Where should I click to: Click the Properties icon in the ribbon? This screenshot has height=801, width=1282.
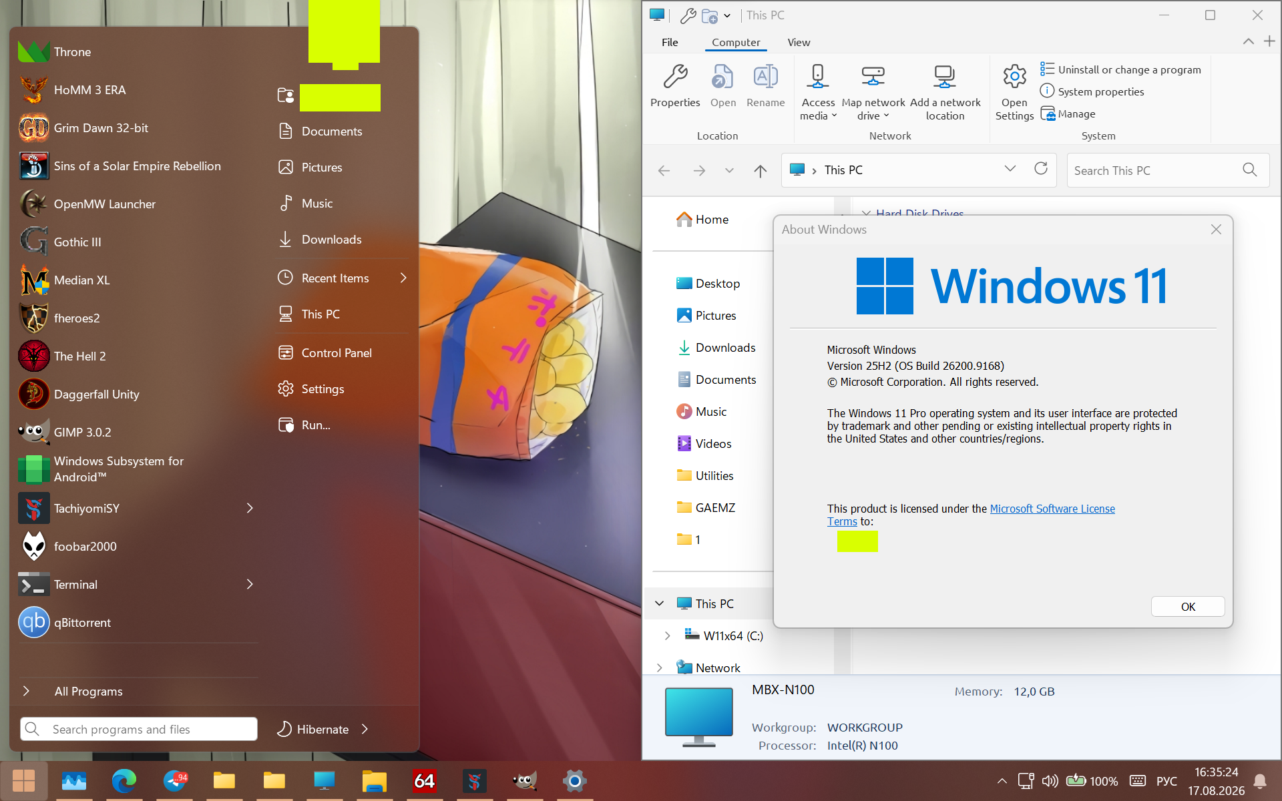tap(675, 86)
